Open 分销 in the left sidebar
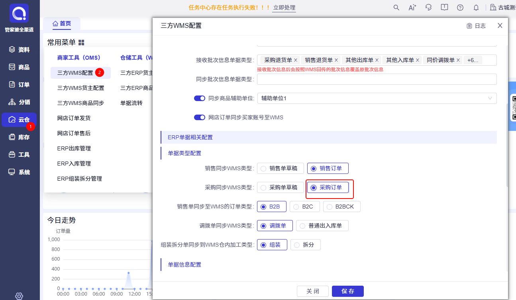The image size is (516, 300). click(20, 102)
